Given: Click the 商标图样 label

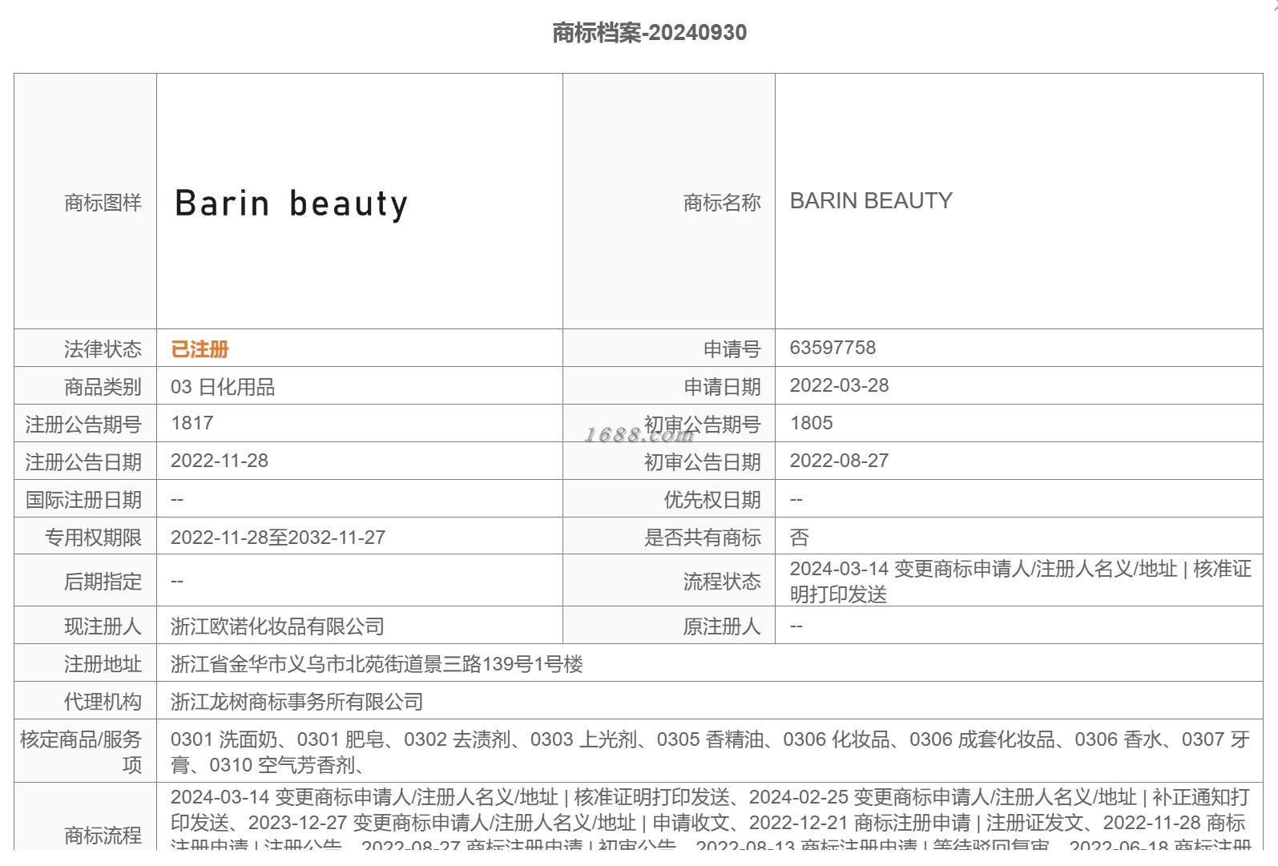Looking at the screenshot, I should pos(103,203).
